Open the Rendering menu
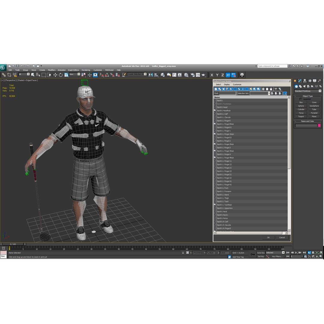324x324 pixels. click(x=86, y=70)
